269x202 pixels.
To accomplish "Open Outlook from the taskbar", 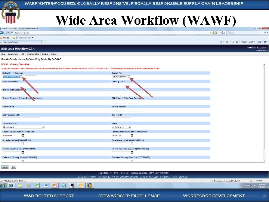I will coord(81,186).
